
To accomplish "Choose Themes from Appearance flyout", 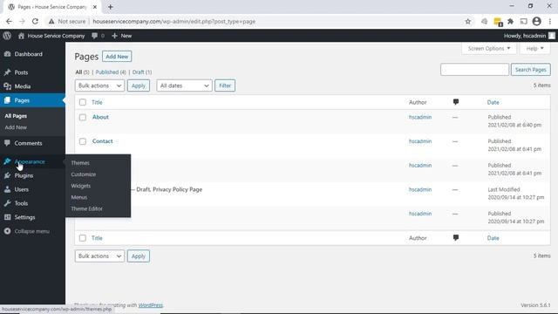I will 80,163.
